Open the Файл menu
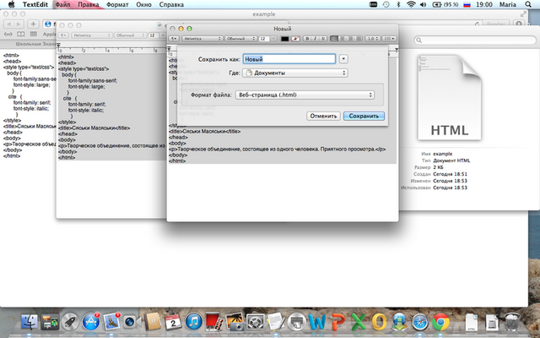 click(62, 4)
